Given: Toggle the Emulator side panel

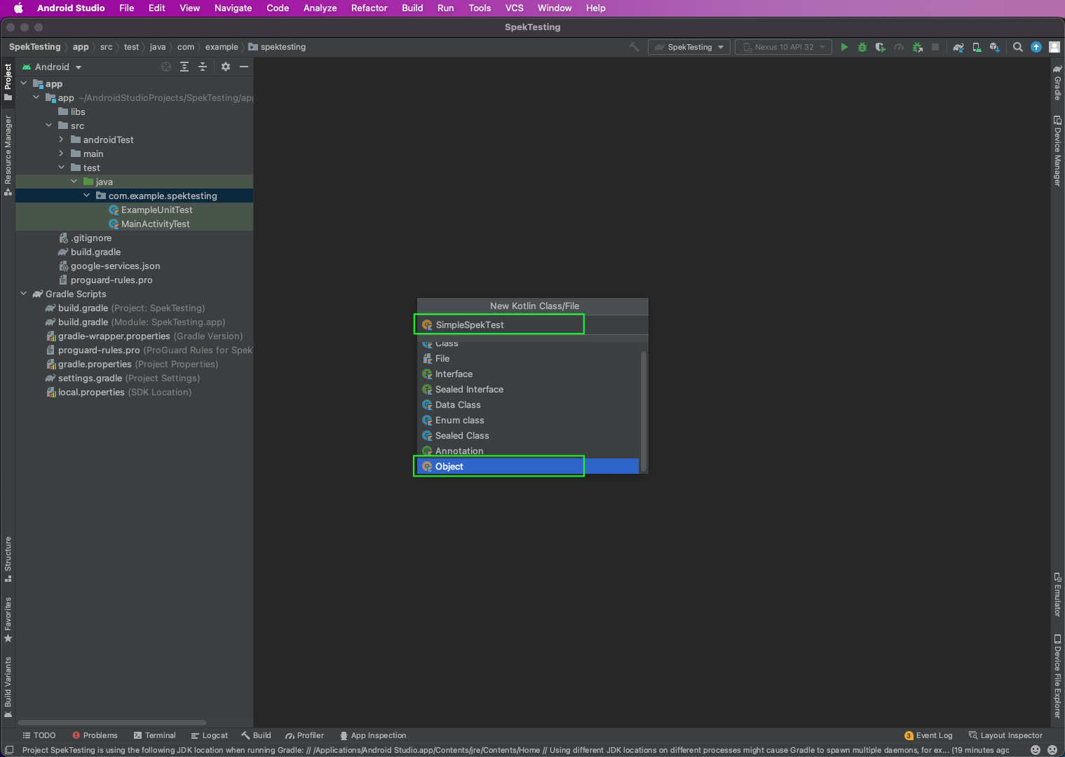Looking at the screenshot, I should click(x=1057, y=594).
